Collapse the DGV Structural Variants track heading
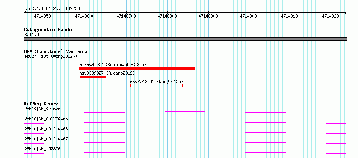 [x=56, y=51]
